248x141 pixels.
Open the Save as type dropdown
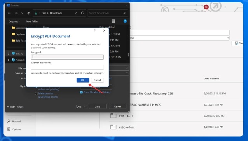[x=127, y=73]
